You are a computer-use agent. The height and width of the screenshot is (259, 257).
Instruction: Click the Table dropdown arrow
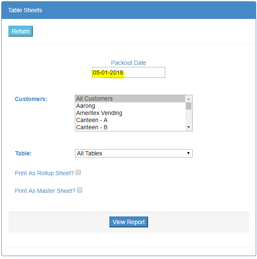coord(188,153)
